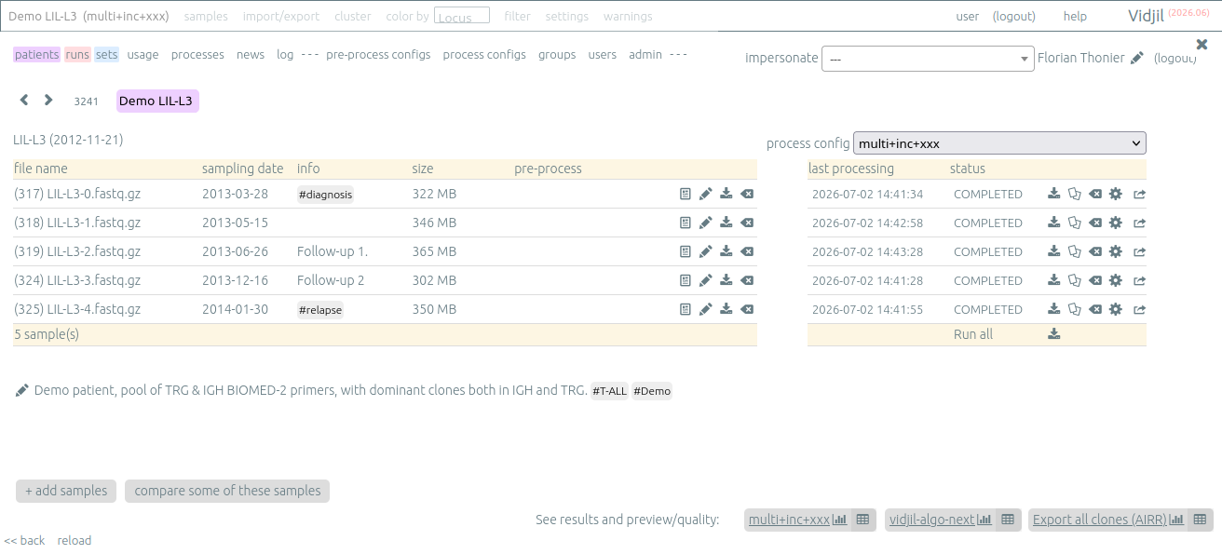Edit Florian Thonier profile pencil icon
Screen dimensions: 1222x554
pos(1136,58)
